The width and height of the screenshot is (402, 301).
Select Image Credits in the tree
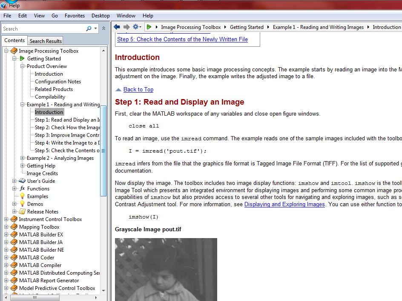pyautogui.click(x=42, y=173)
